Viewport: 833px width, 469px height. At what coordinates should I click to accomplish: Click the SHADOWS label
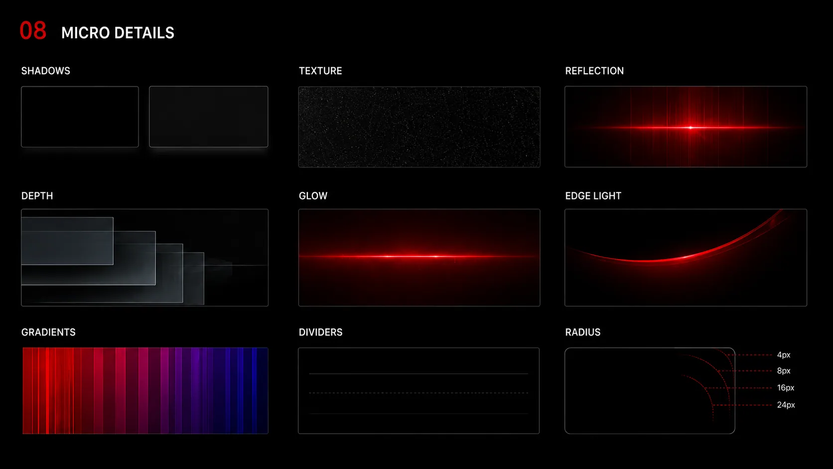pos(46,71)
